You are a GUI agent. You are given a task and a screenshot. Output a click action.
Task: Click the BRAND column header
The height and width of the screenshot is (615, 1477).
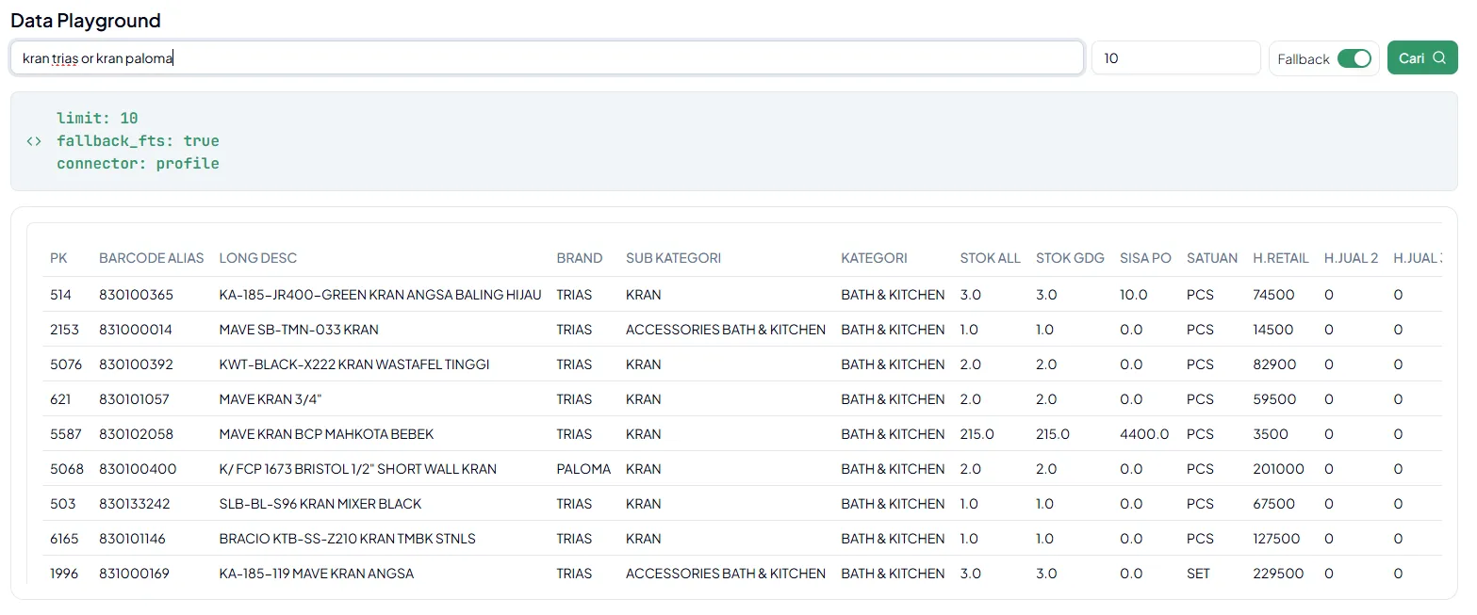click(x=579, y=258)
